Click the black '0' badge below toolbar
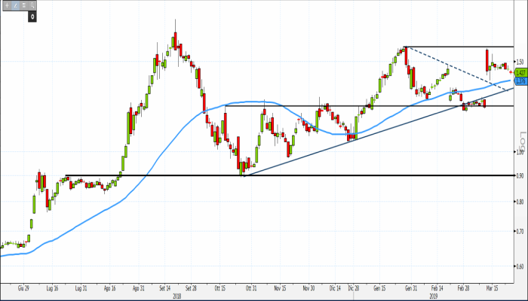This screenshot has height=301, width=528. pos(33,15)
